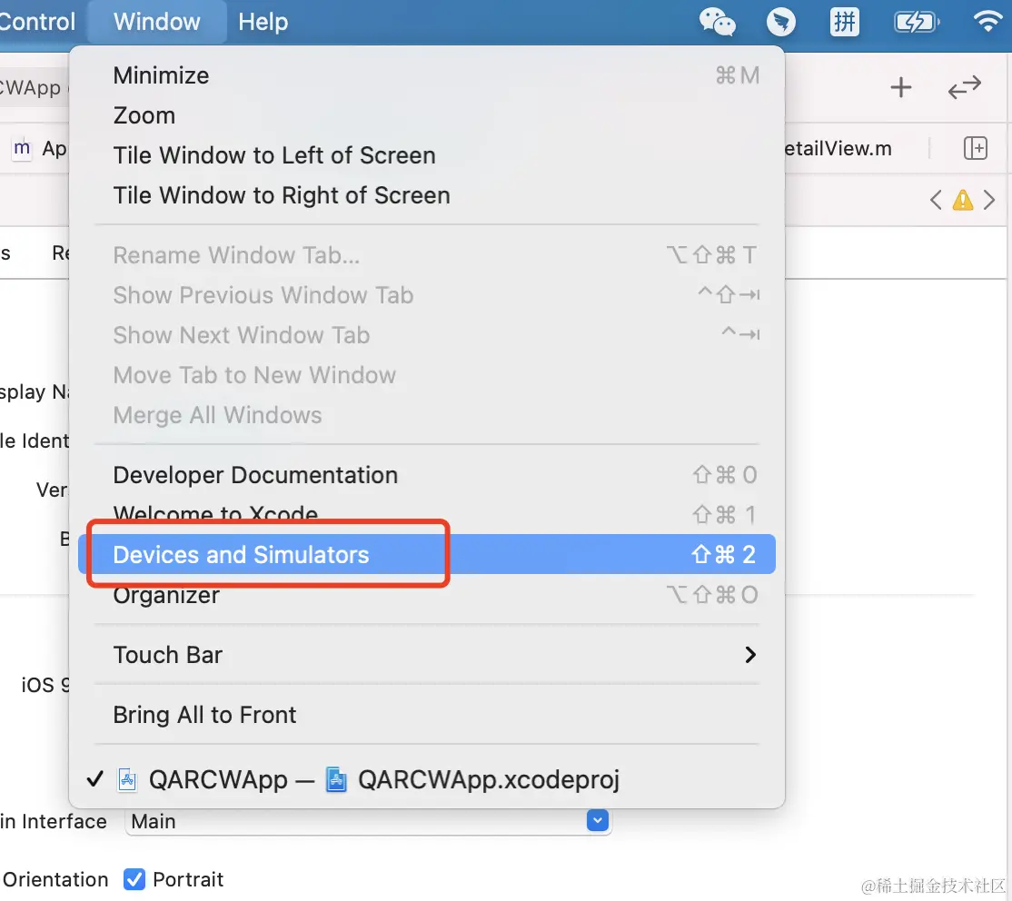Click the plus add button in Xcode toolbar
Screen dimensions: 1012x901
(901, 87)
